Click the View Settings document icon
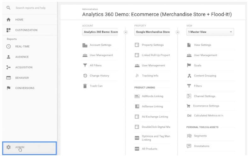Screen dimensions: 248x156 189,45
